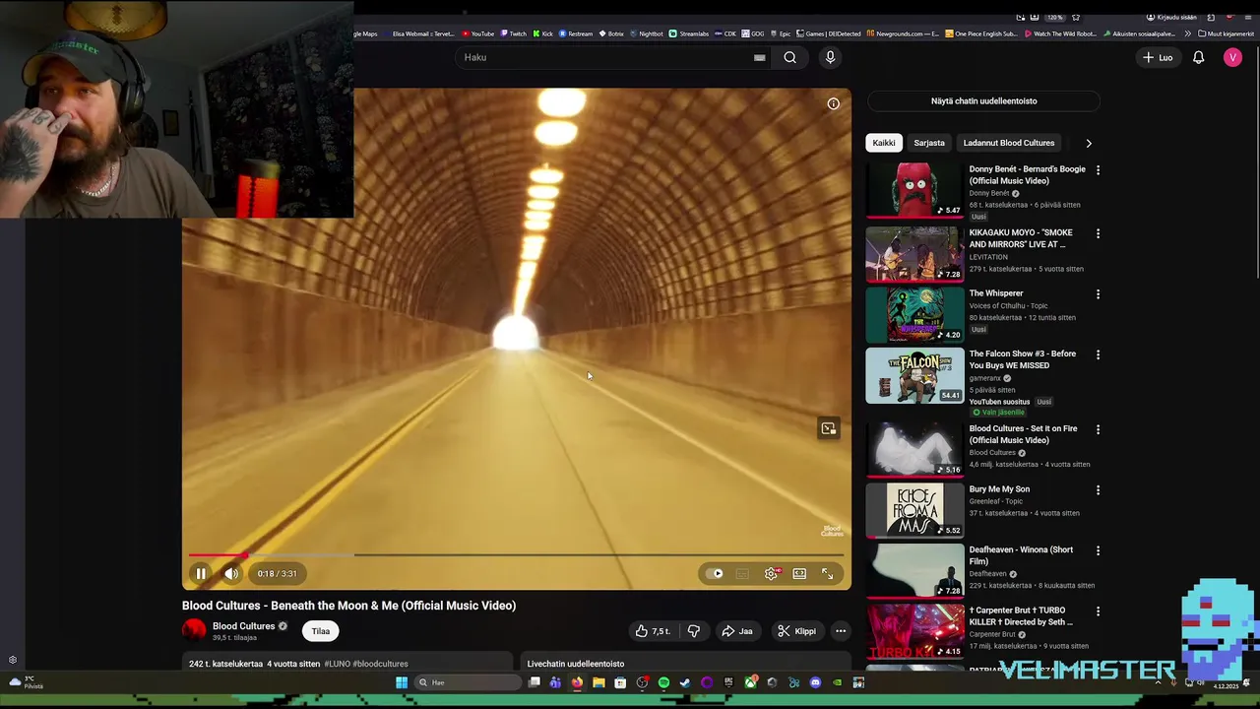Viewport: 1260px width, 709px height.
Task: Mute the video with the speaker icon
Action: coord(231,573)
